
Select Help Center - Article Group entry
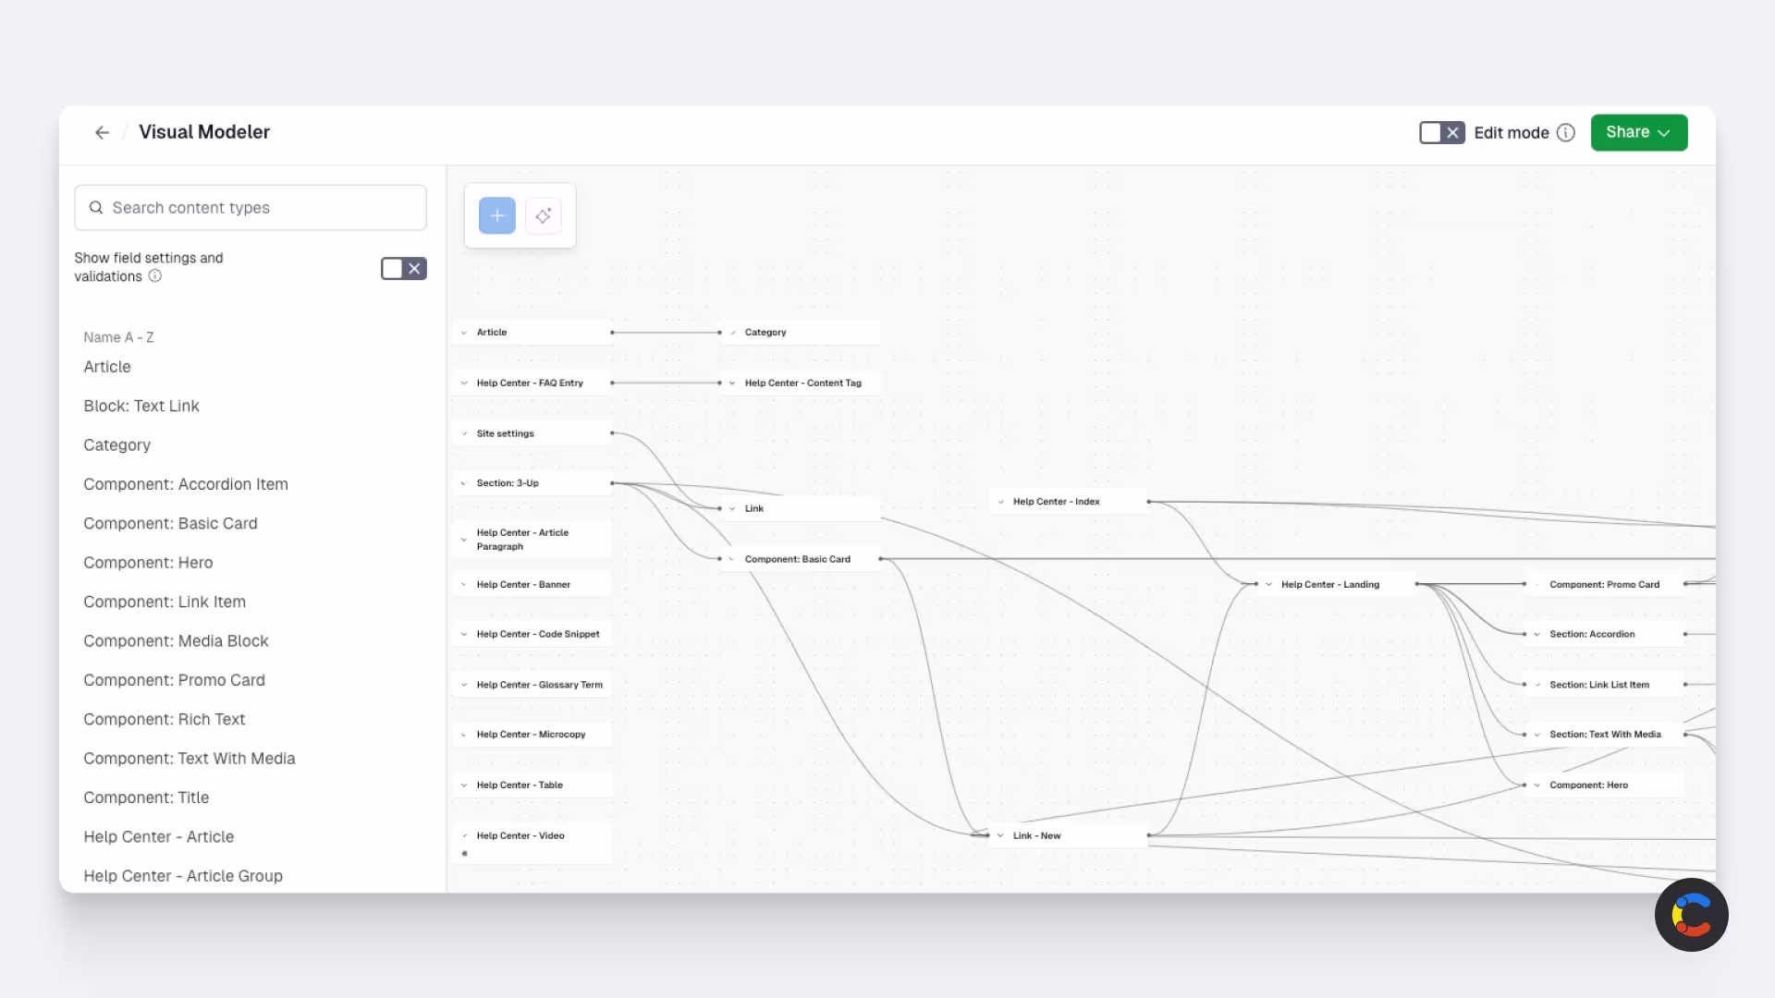[x=183, y=876]
